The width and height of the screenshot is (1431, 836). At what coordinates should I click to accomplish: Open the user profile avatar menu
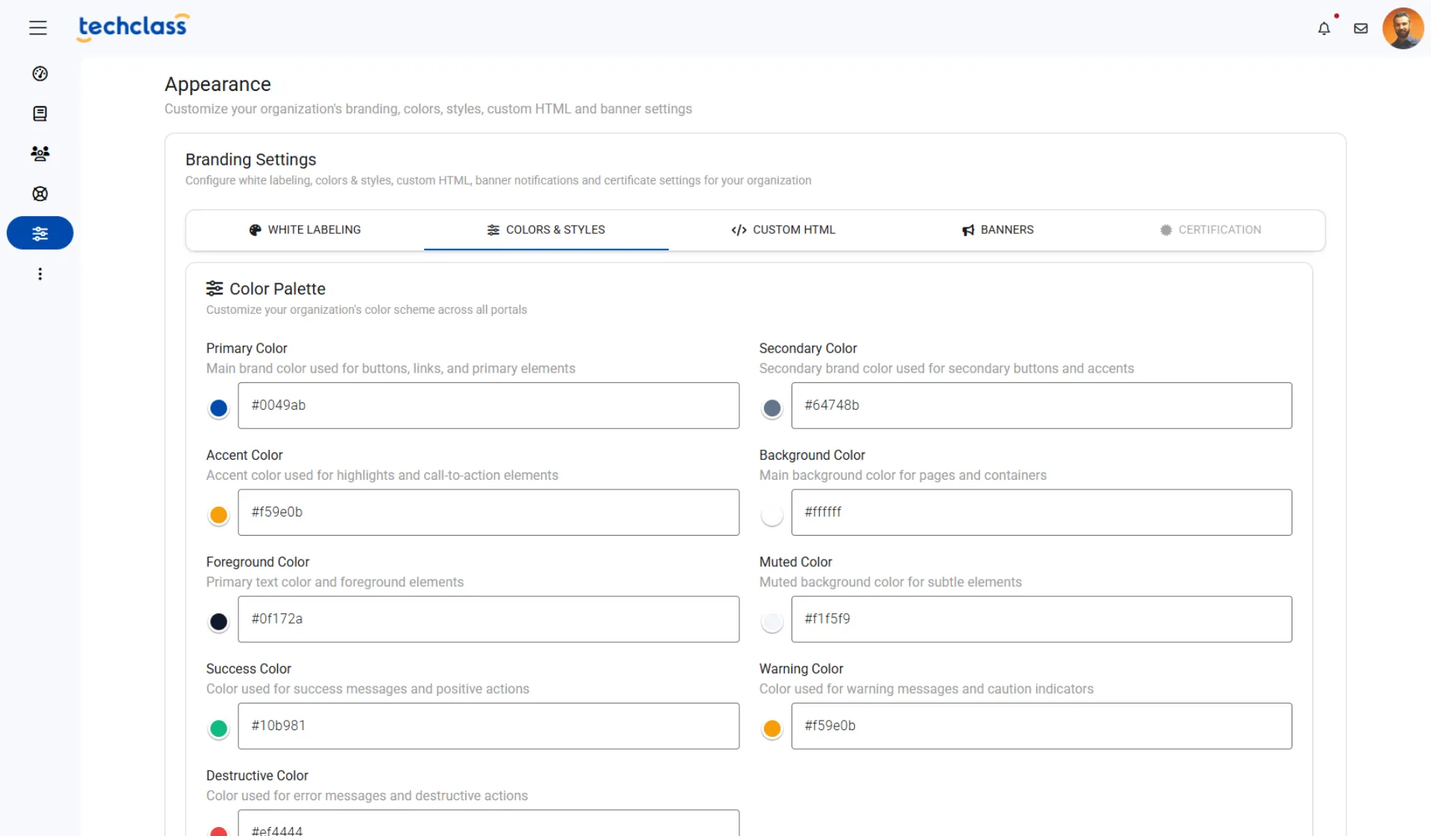point(1403,28)
